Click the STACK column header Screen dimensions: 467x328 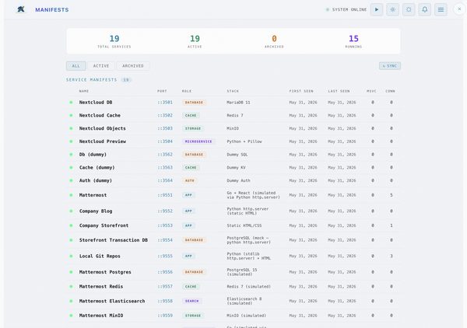(233, 91)
